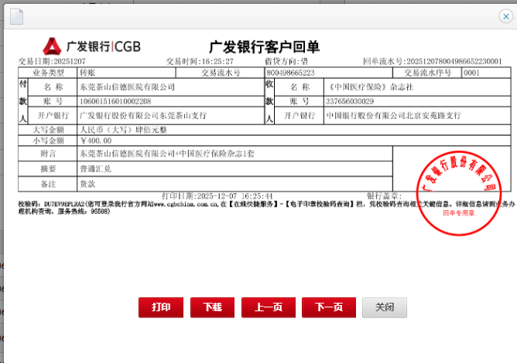Click the 广发银行客户回单 receipt title
Image resolution: width=517 pixels, height=363 pixels.
[264, 47]
